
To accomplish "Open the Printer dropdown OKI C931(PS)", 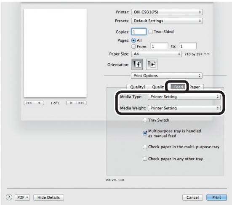I will click(167, 12).
